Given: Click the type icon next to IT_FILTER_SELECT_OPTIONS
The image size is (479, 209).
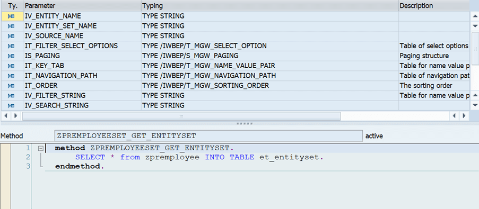Looking at the screenshot, I should click(x=11, y=46).
